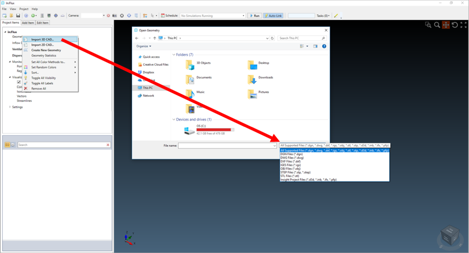Toggle the checkbox under Visualization
This screenshot has height=253, width=469.
(19, 82)
